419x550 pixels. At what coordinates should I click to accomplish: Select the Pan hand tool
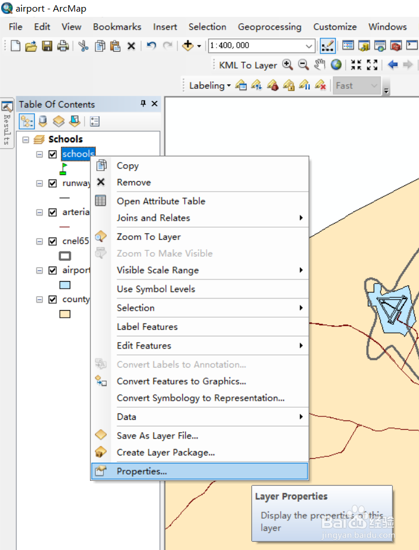point(319,64)
